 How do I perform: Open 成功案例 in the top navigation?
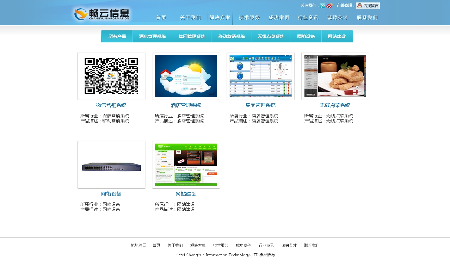coord(279,18)
